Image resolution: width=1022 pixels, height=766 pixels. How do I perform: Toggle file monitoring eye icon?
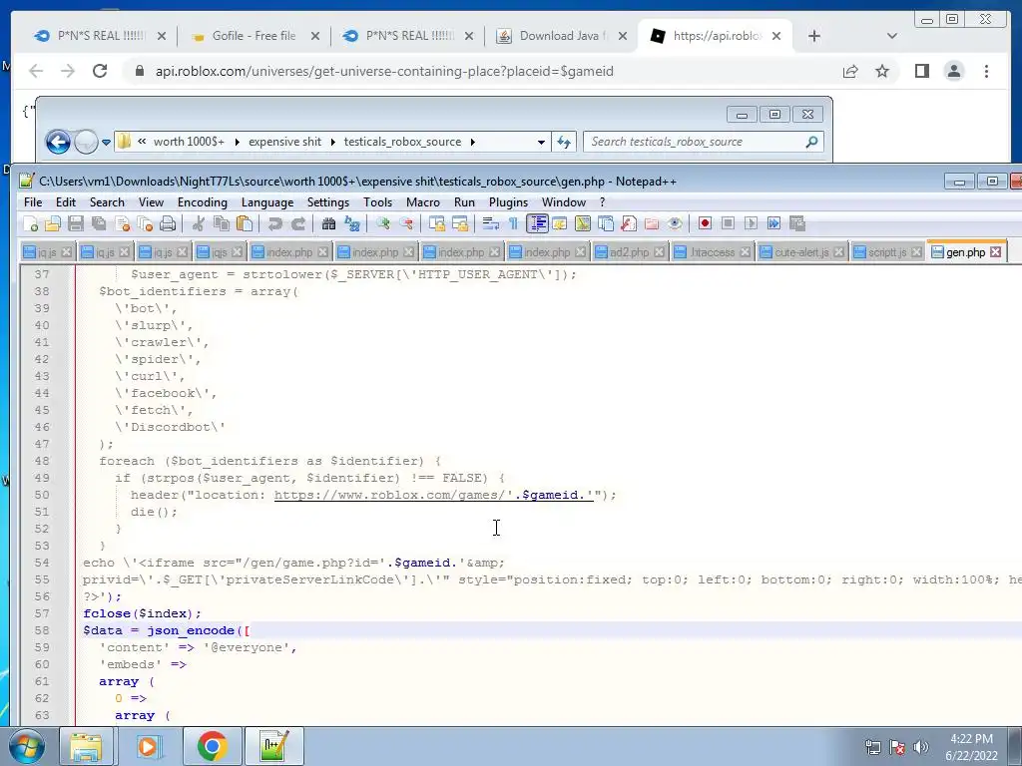[674, 224]
